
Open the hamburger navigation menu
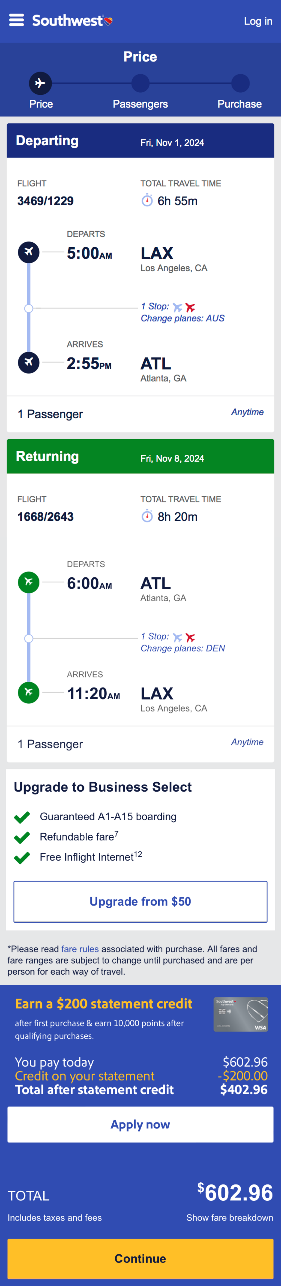point(16,21)
